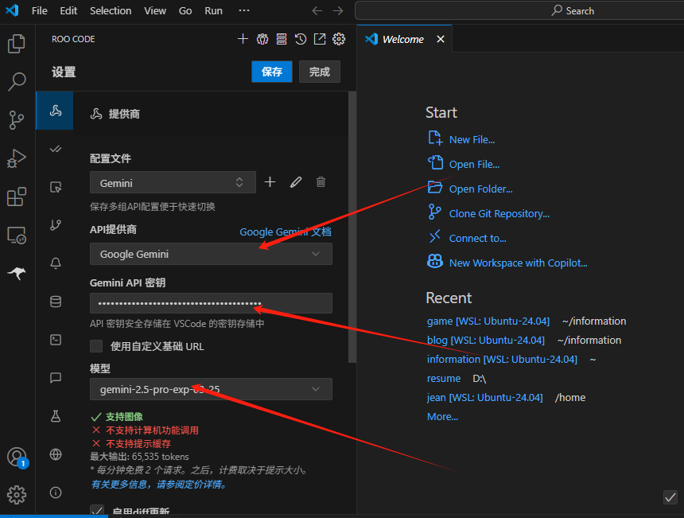Click New File... on Welcome page
Image resolution: width=684 pixels, height=518 pixels.
pos(472,140)
